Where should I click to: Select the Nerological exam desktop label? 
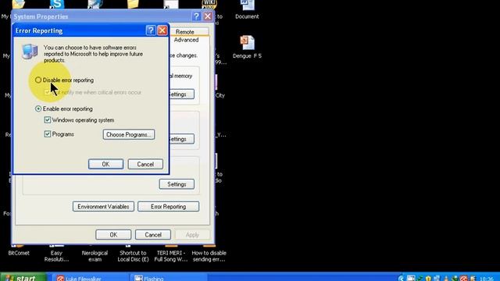(x=95, y=256)
